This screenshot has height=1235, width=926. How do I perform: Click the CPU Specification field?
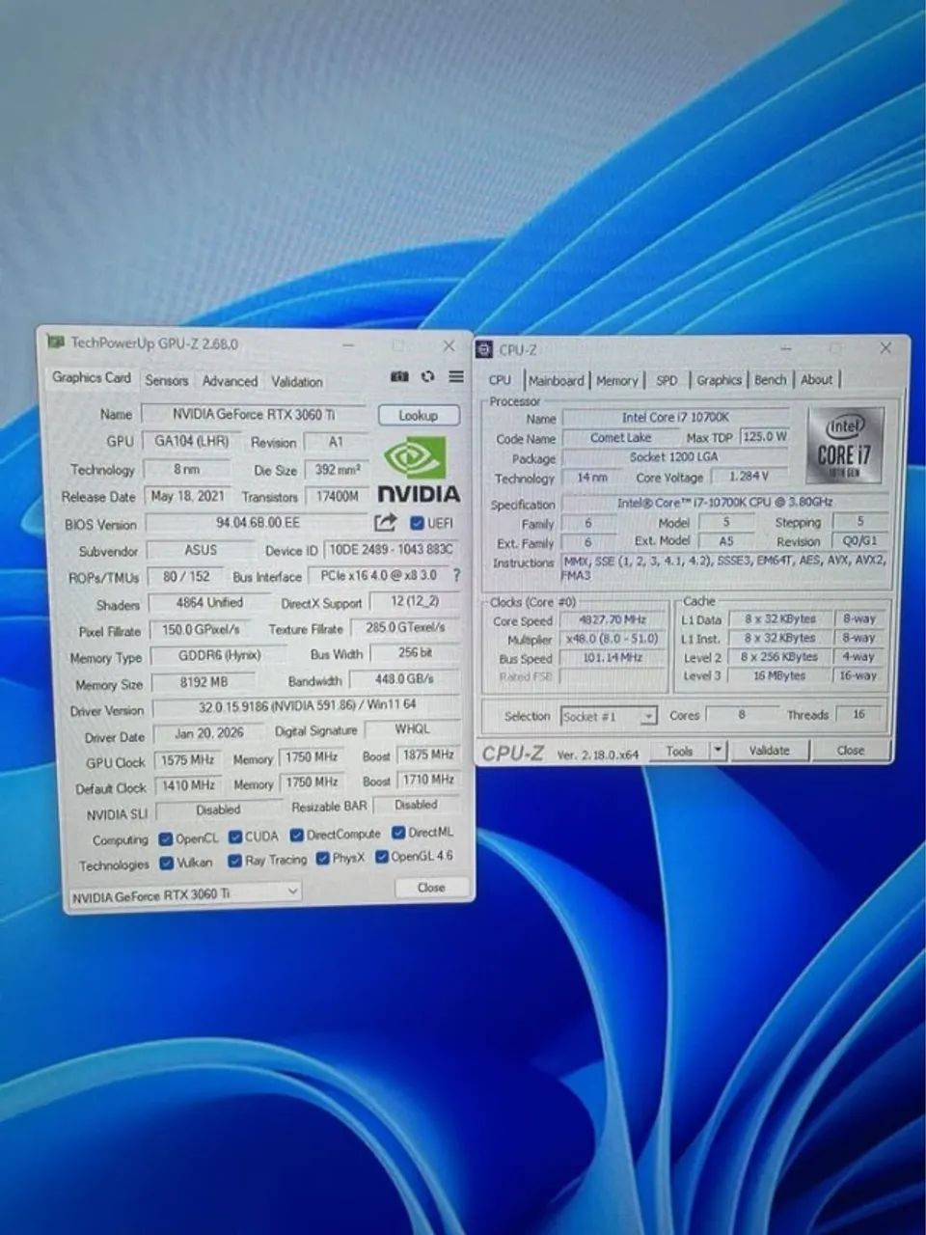pos(725,503)
